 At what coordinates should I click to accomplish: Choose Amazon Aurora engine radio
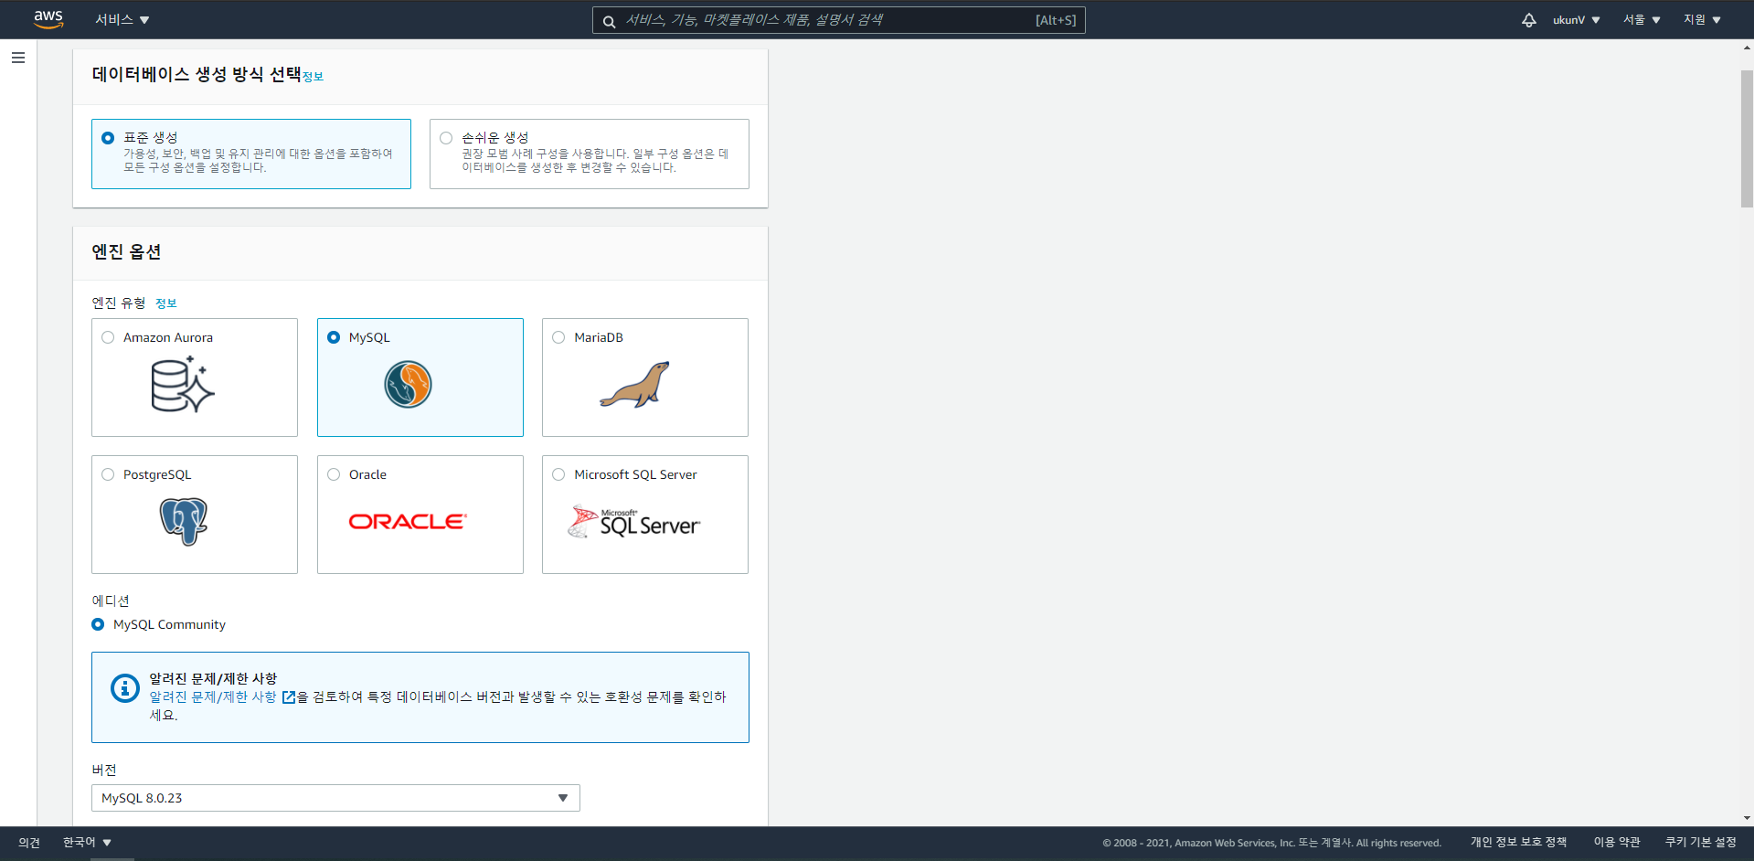pyautogui.click(x=108, y=337)
